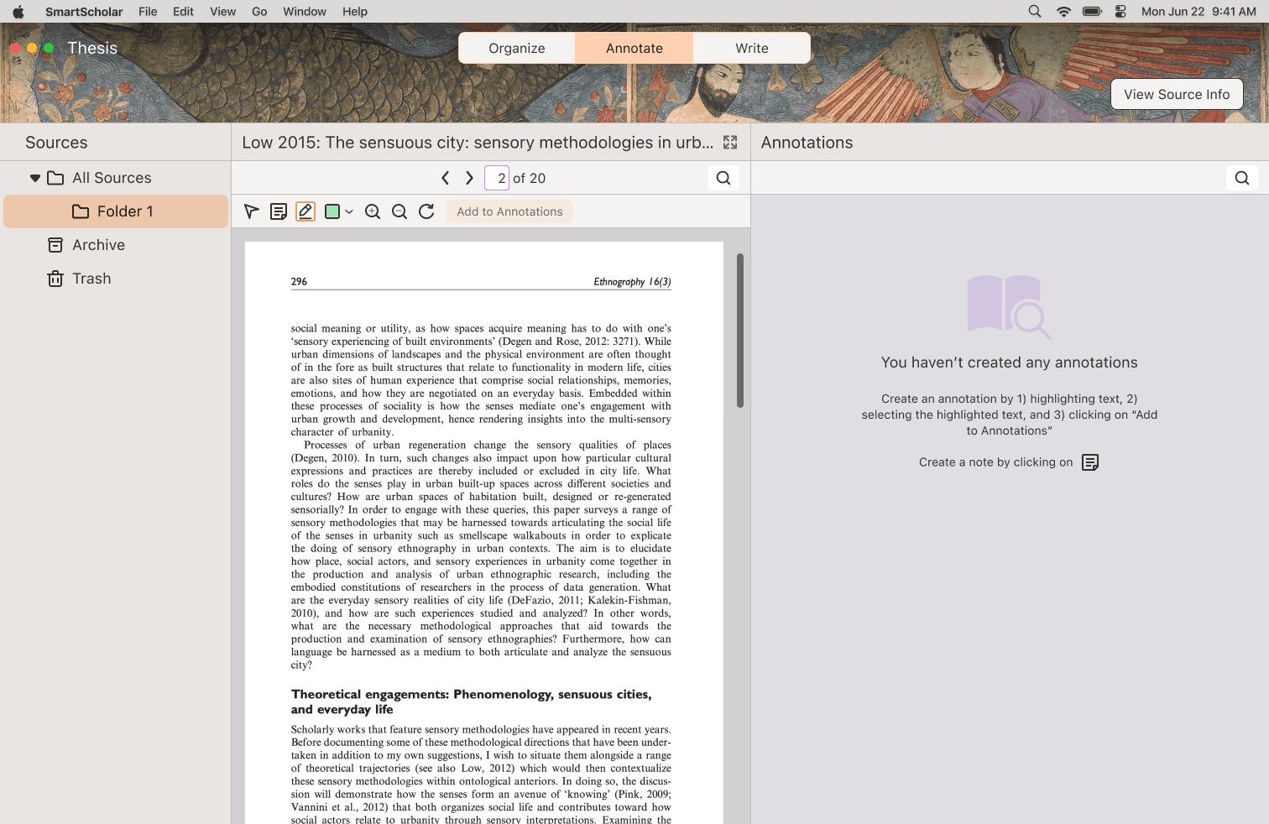
Task: Open the Go menu
Action: (x=259, y=12)
